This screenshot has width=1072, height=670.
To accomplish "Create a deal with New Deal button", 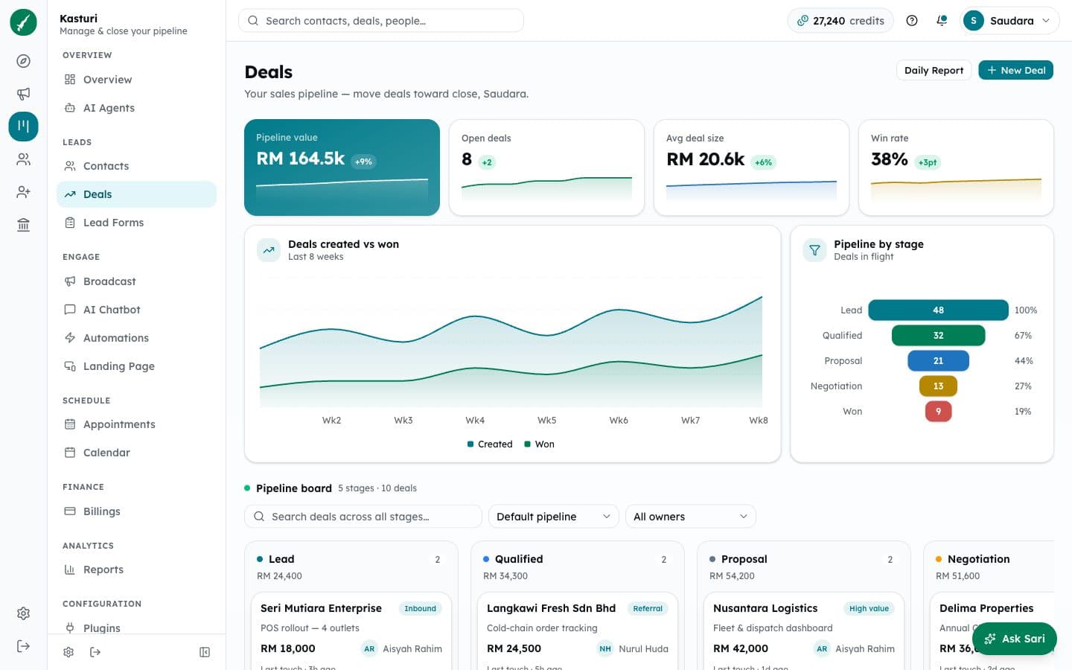I will pyautogui.click(x=1015, y=70).
